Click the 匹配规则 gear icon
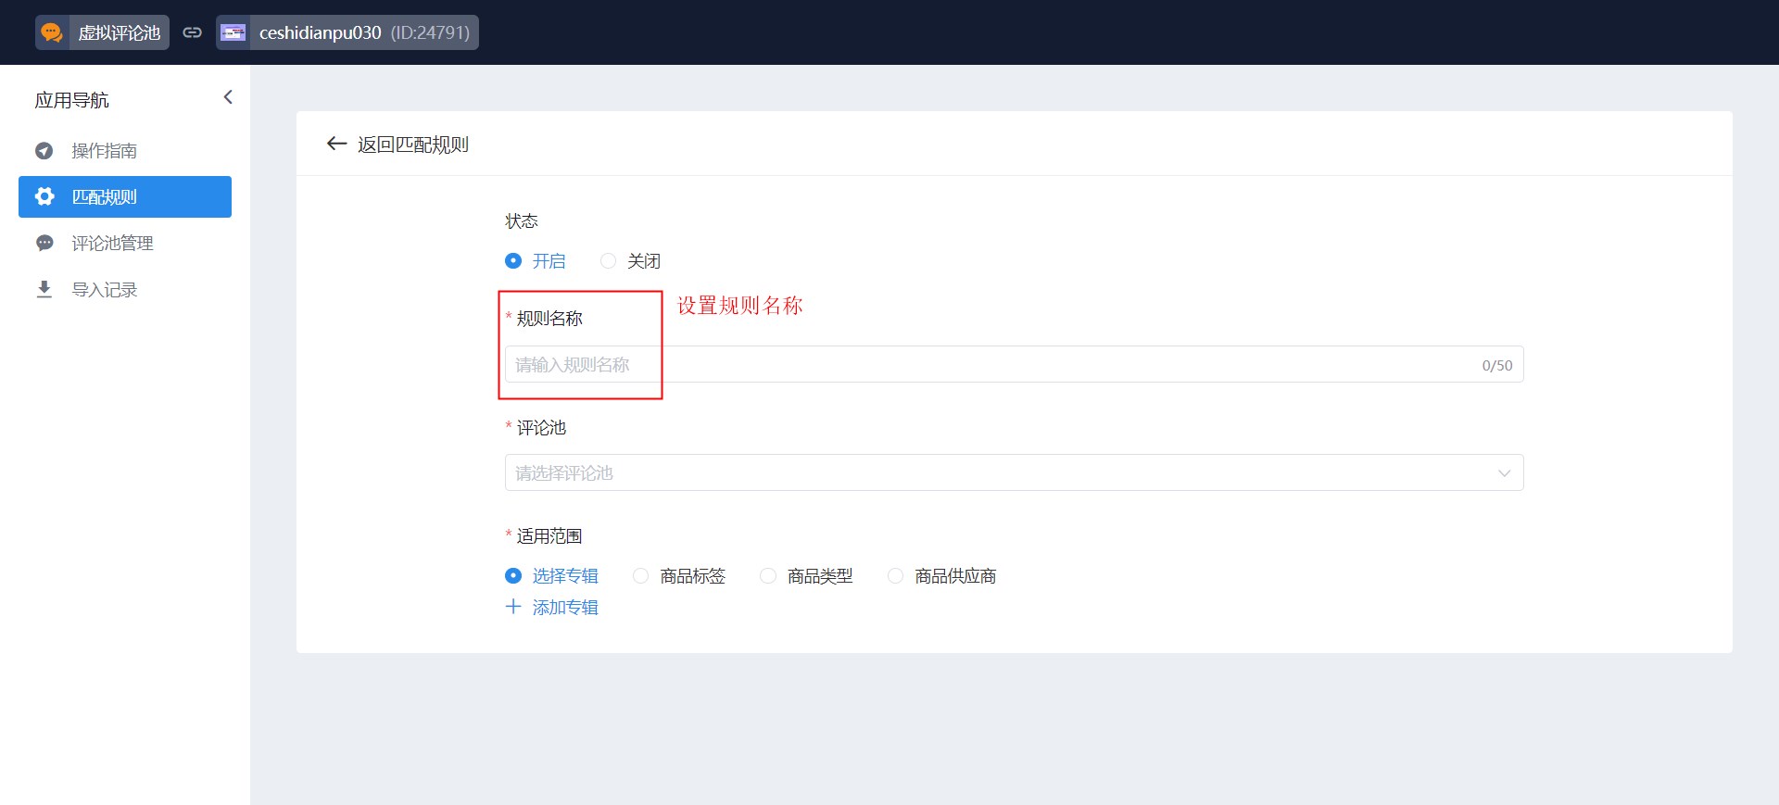Image resolution: width=1779 pixels, height=805 pixels. pyautogui.click(x=44, y=196)
